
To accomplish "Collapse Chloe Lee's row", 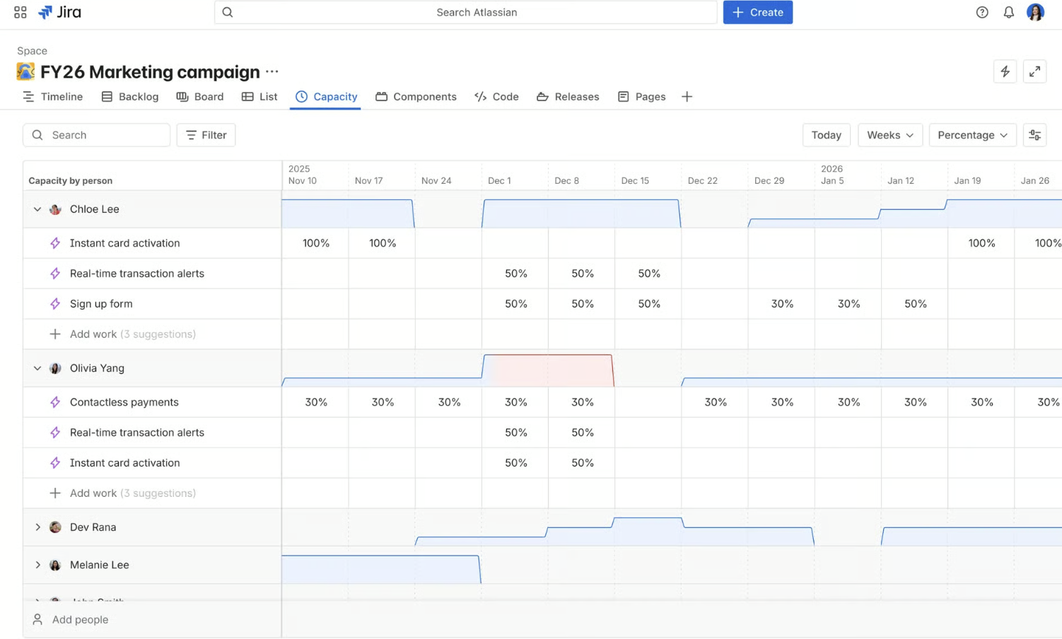I will click(x=37, y=209).
